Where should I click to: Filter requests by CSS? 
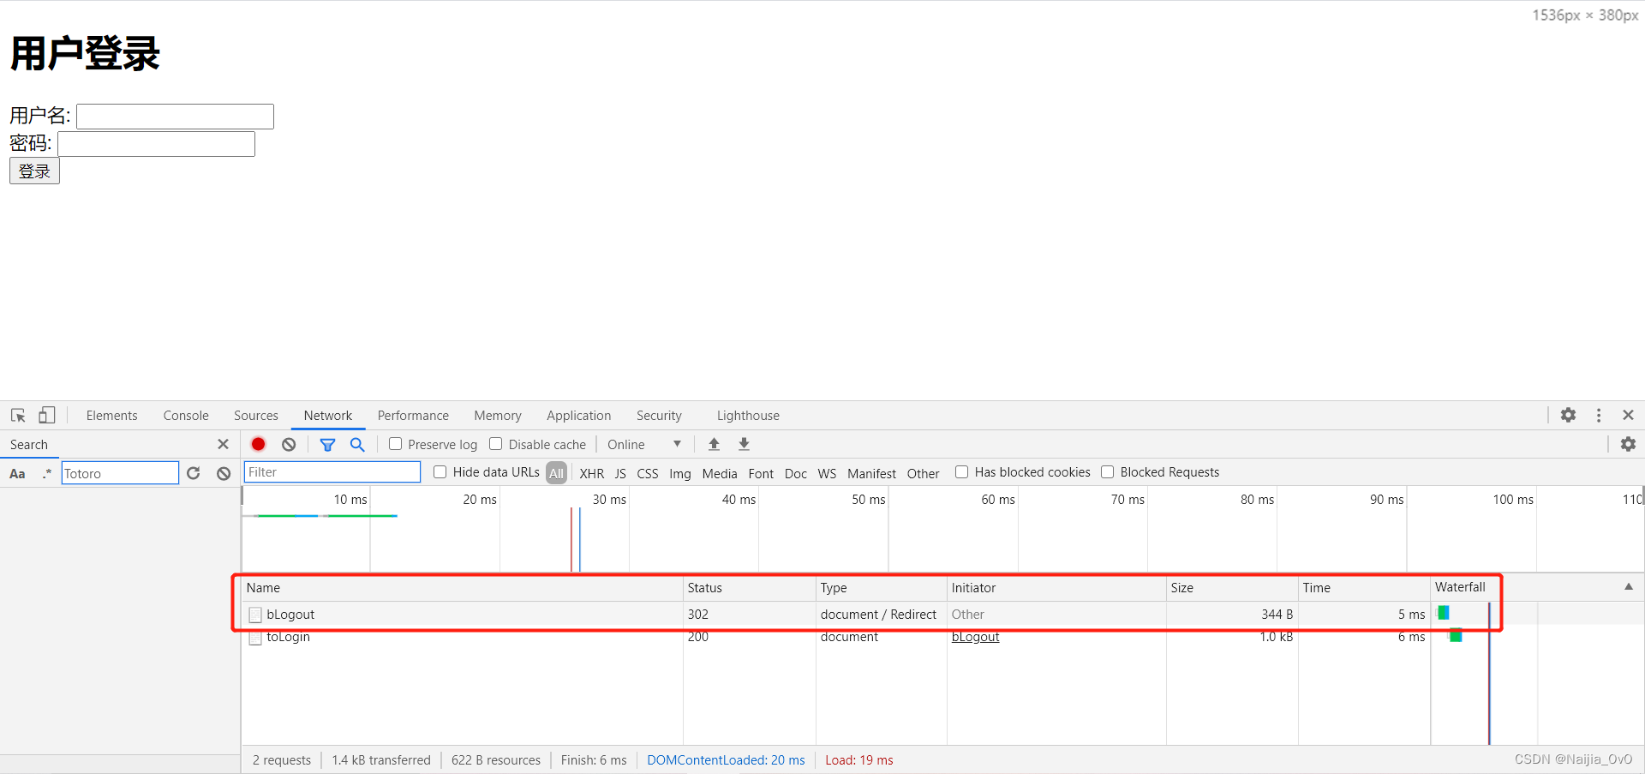click(x=648, y=473)
